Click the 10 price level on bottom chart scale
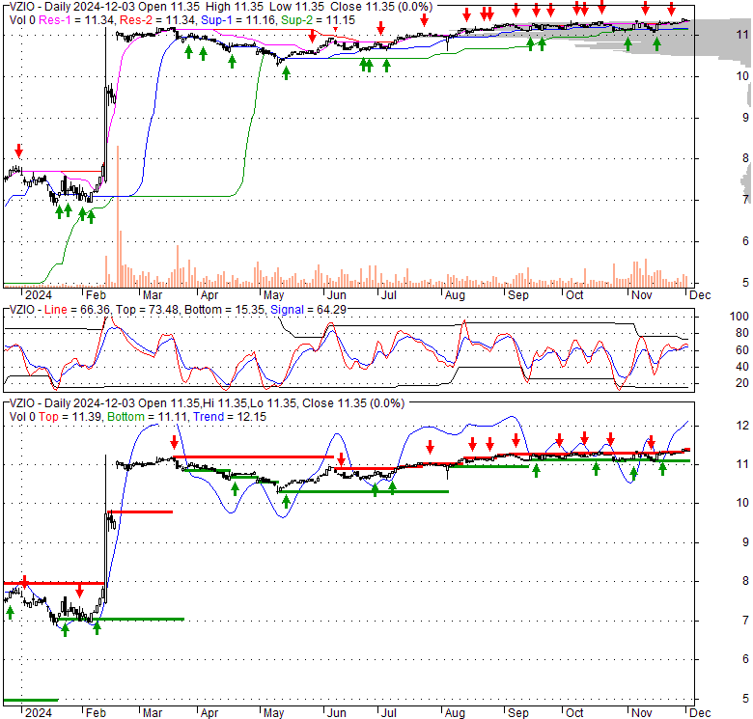Screen dimensions: 753x719 (742, 503)
